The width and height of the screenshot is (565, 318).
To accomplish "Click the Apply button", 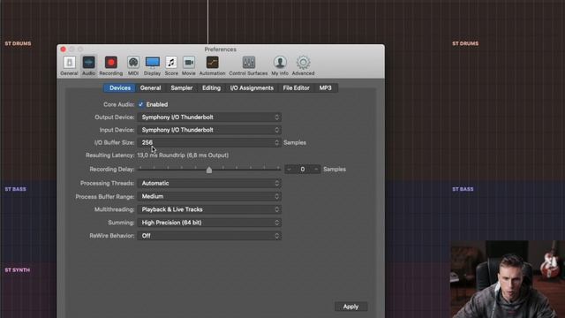I will click(x=350, y=307).
